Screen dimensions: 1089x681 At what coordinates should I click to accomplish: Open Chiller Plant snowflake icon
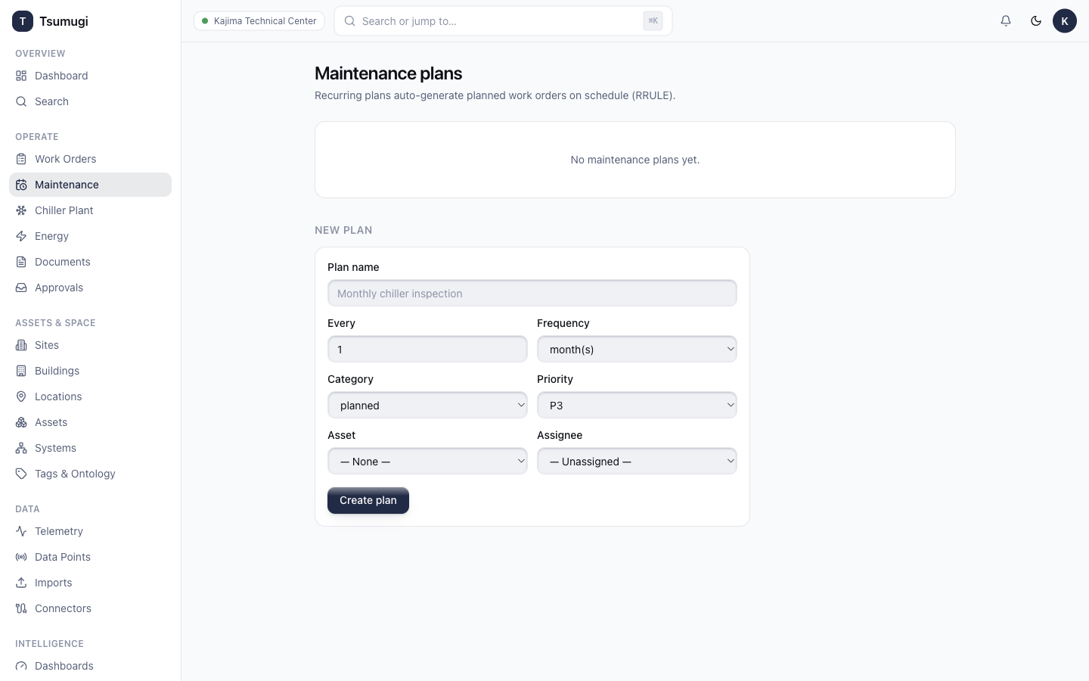[x=21, y=210]
